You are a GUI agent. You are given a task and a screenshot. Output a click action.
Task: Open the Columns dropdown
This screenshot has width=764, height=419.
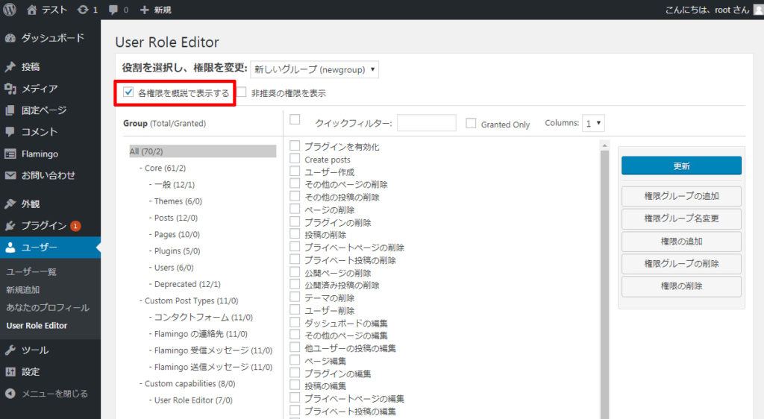(x=594, y=123)
